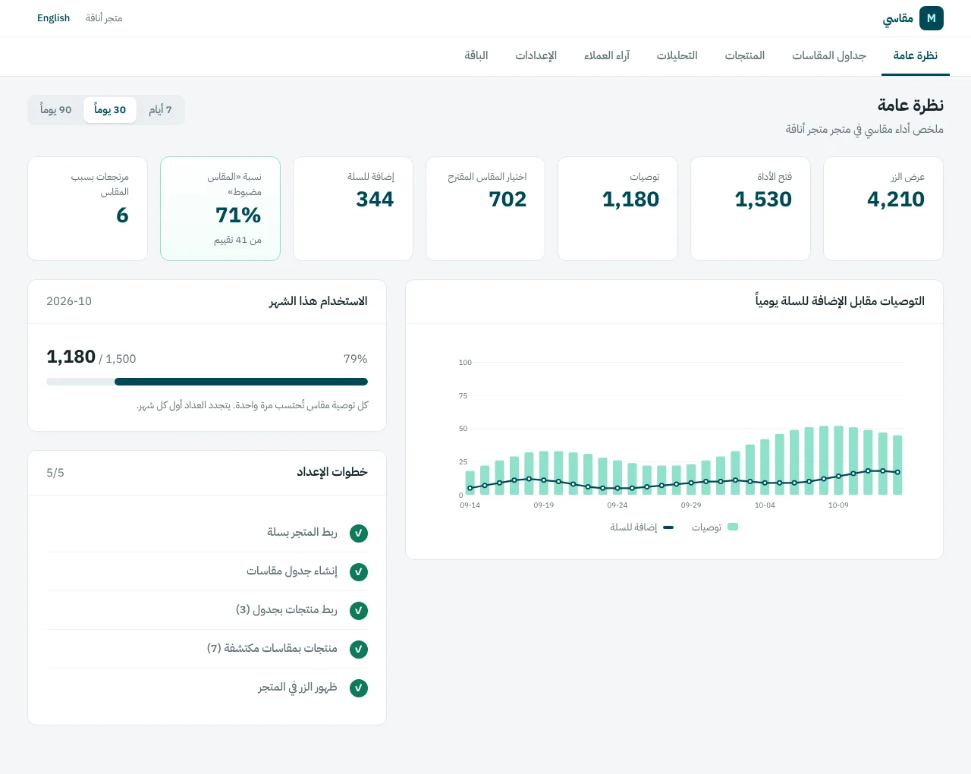Click the check icon for ربط منتجات بجدول
Image resolution: width=971 pixels, height=774 pixels.
coord(359,611)
